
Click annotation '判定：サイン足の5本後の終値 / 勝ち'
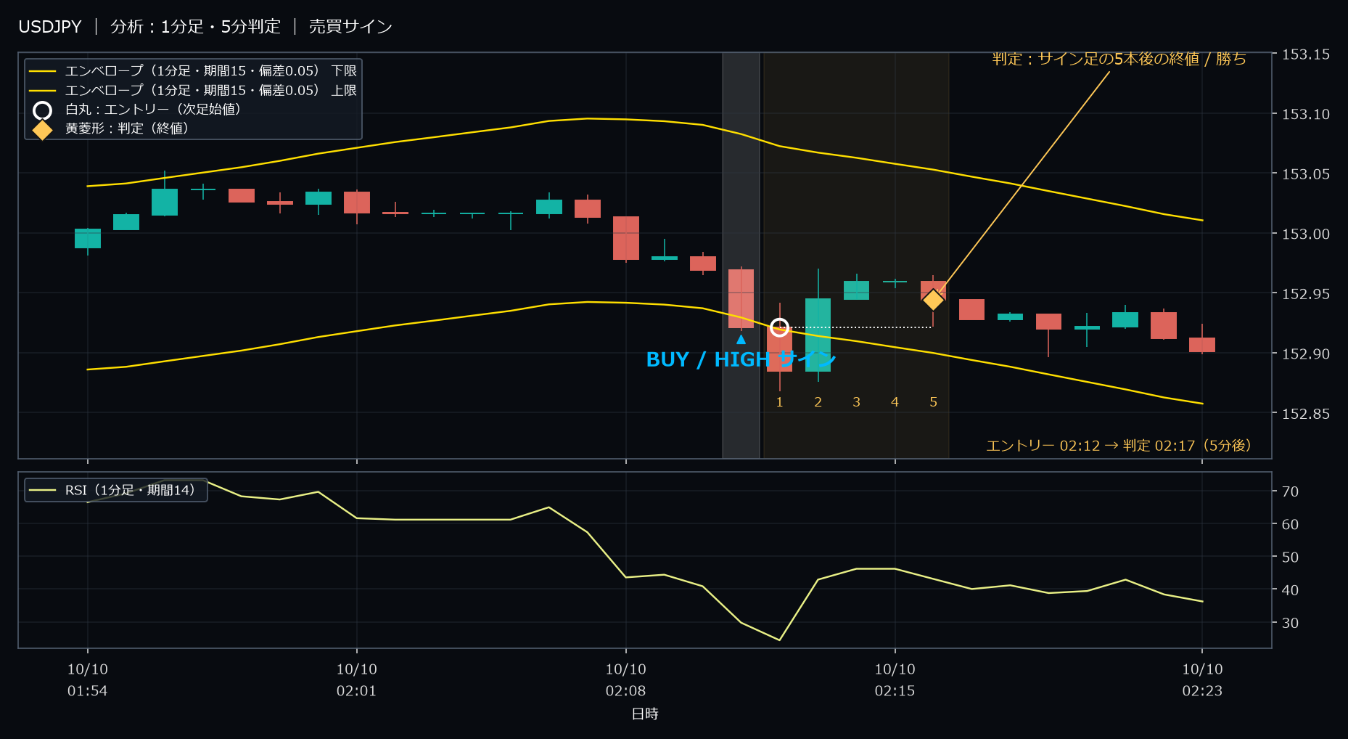1119,59
